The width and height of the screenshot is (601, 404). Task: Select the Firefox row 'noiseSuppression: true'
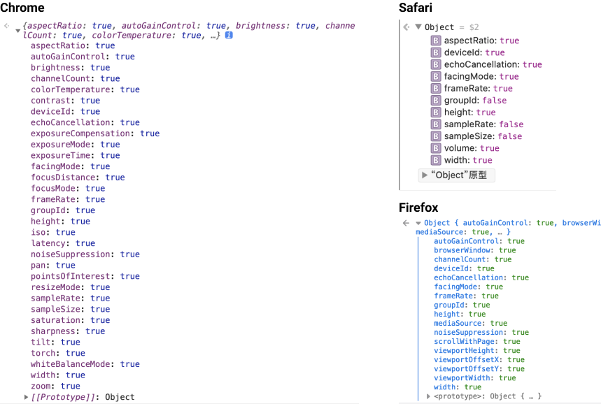coord(481,333)
